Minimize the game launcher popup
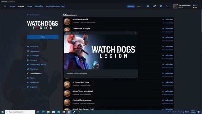Screen dimensions: 202x114 click(x=132, y=33)
